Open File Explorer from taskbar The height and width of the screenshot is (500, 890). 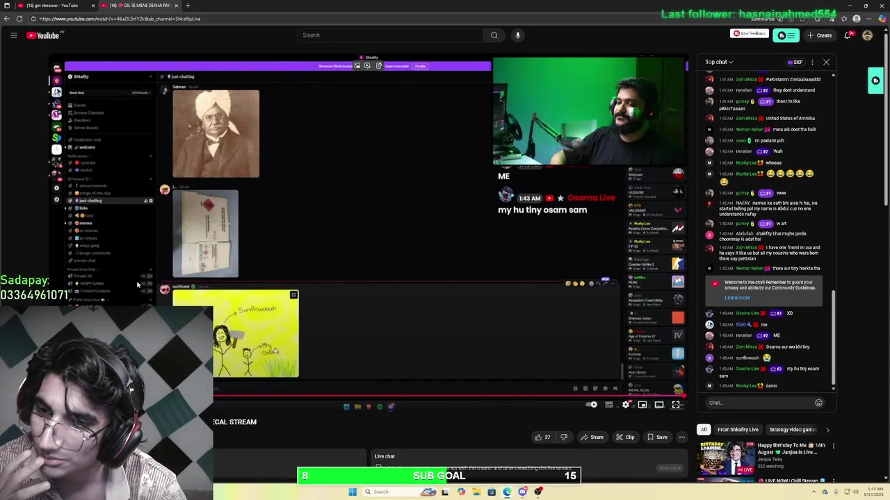pyautogui.click(x=476, y=492)
